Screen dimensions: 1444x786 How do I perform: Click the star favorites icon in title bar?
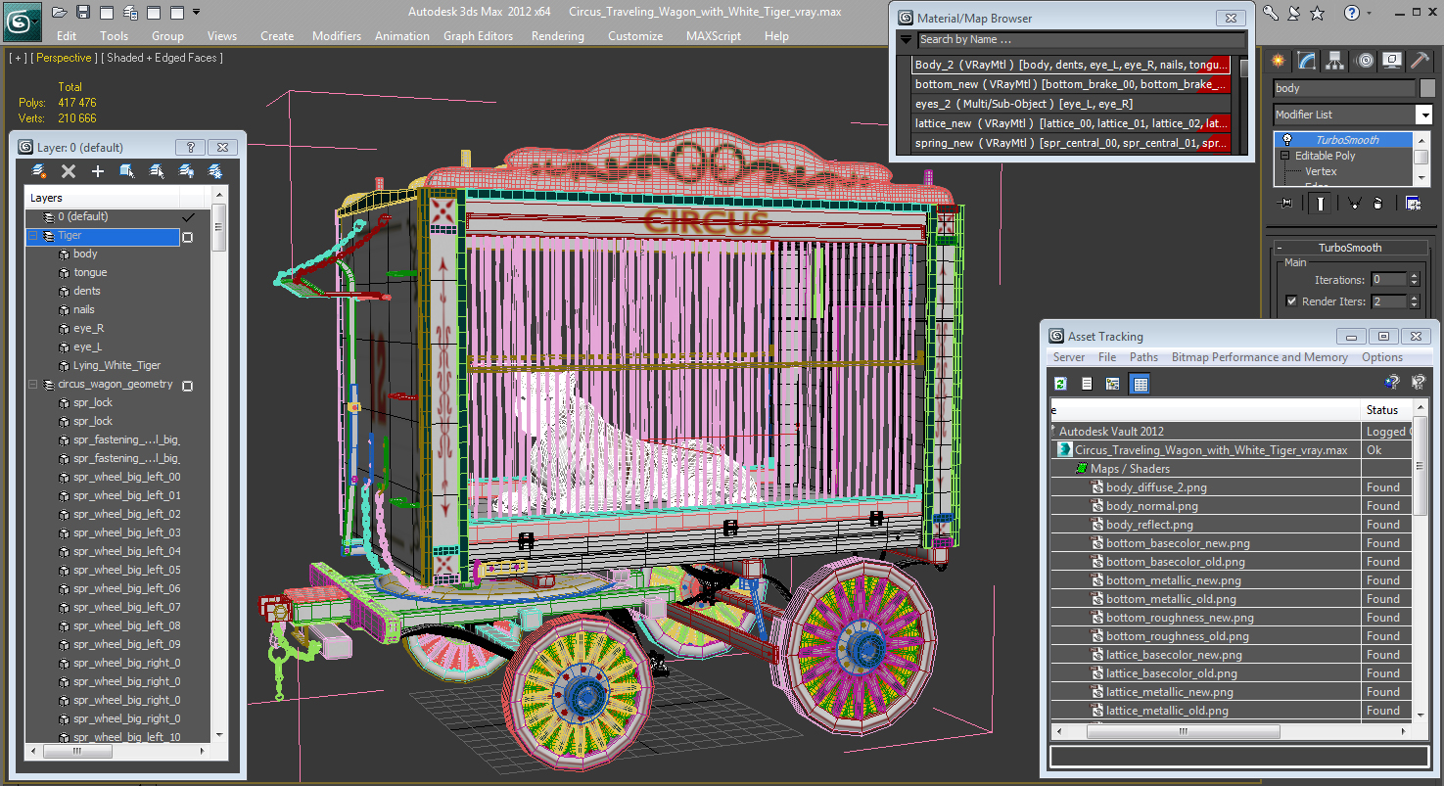click(1318, 13)
